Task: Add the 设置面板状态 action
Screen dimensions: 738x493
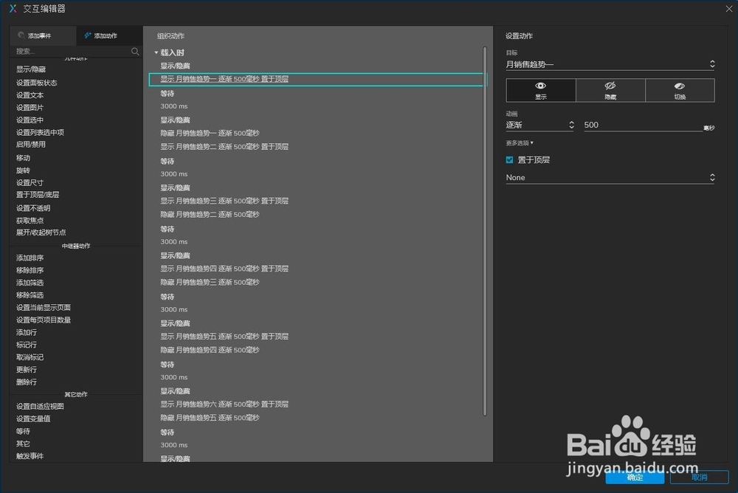Action: click(37, 83)
